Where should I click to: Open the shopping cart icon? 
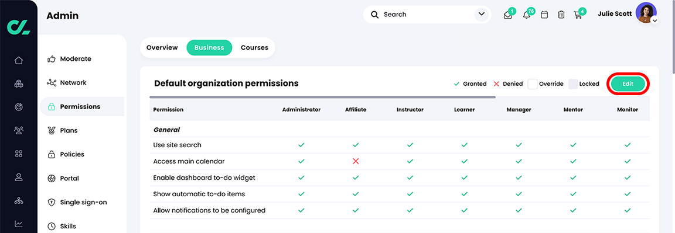578,15
